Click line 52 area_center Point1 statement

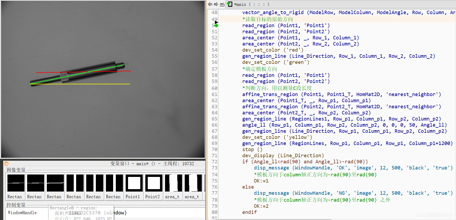(x=301, y=38)
